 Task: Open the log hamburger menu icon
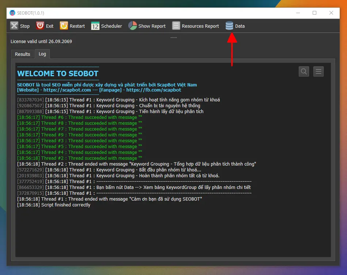(x=319, y=71)
